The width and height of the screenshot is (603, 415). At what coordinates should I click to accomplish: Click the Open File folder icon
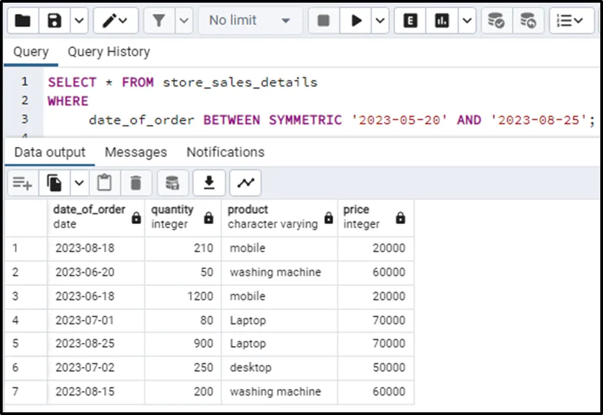coord(22,21)
